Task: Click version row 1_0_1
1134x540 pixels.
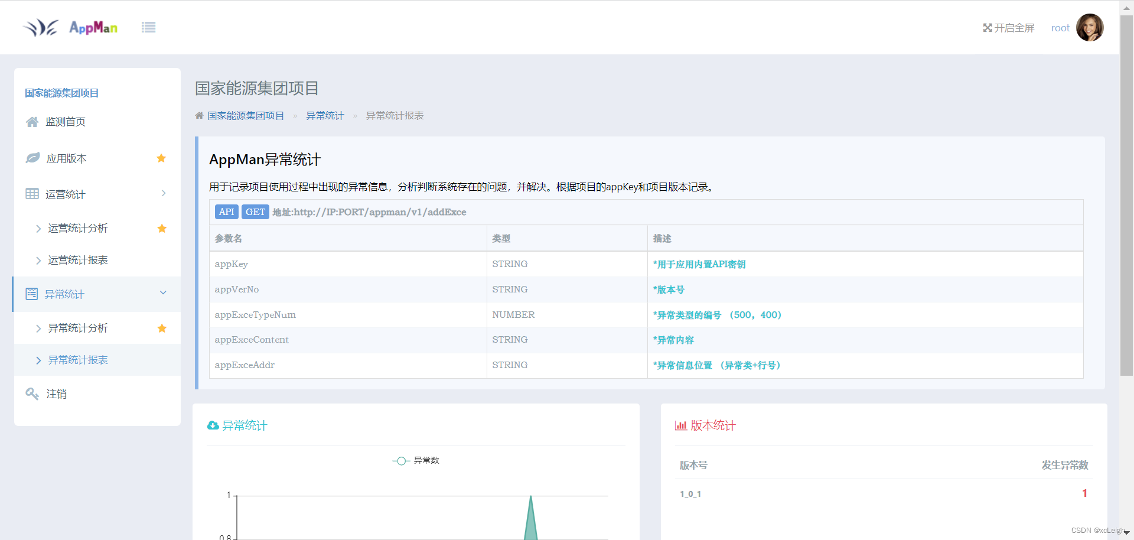Action: tap(884, 493)
